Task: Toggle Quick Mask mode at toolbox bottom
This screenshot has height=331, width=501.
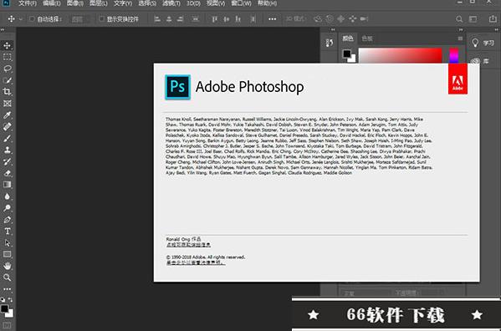Action: point(7,326)
